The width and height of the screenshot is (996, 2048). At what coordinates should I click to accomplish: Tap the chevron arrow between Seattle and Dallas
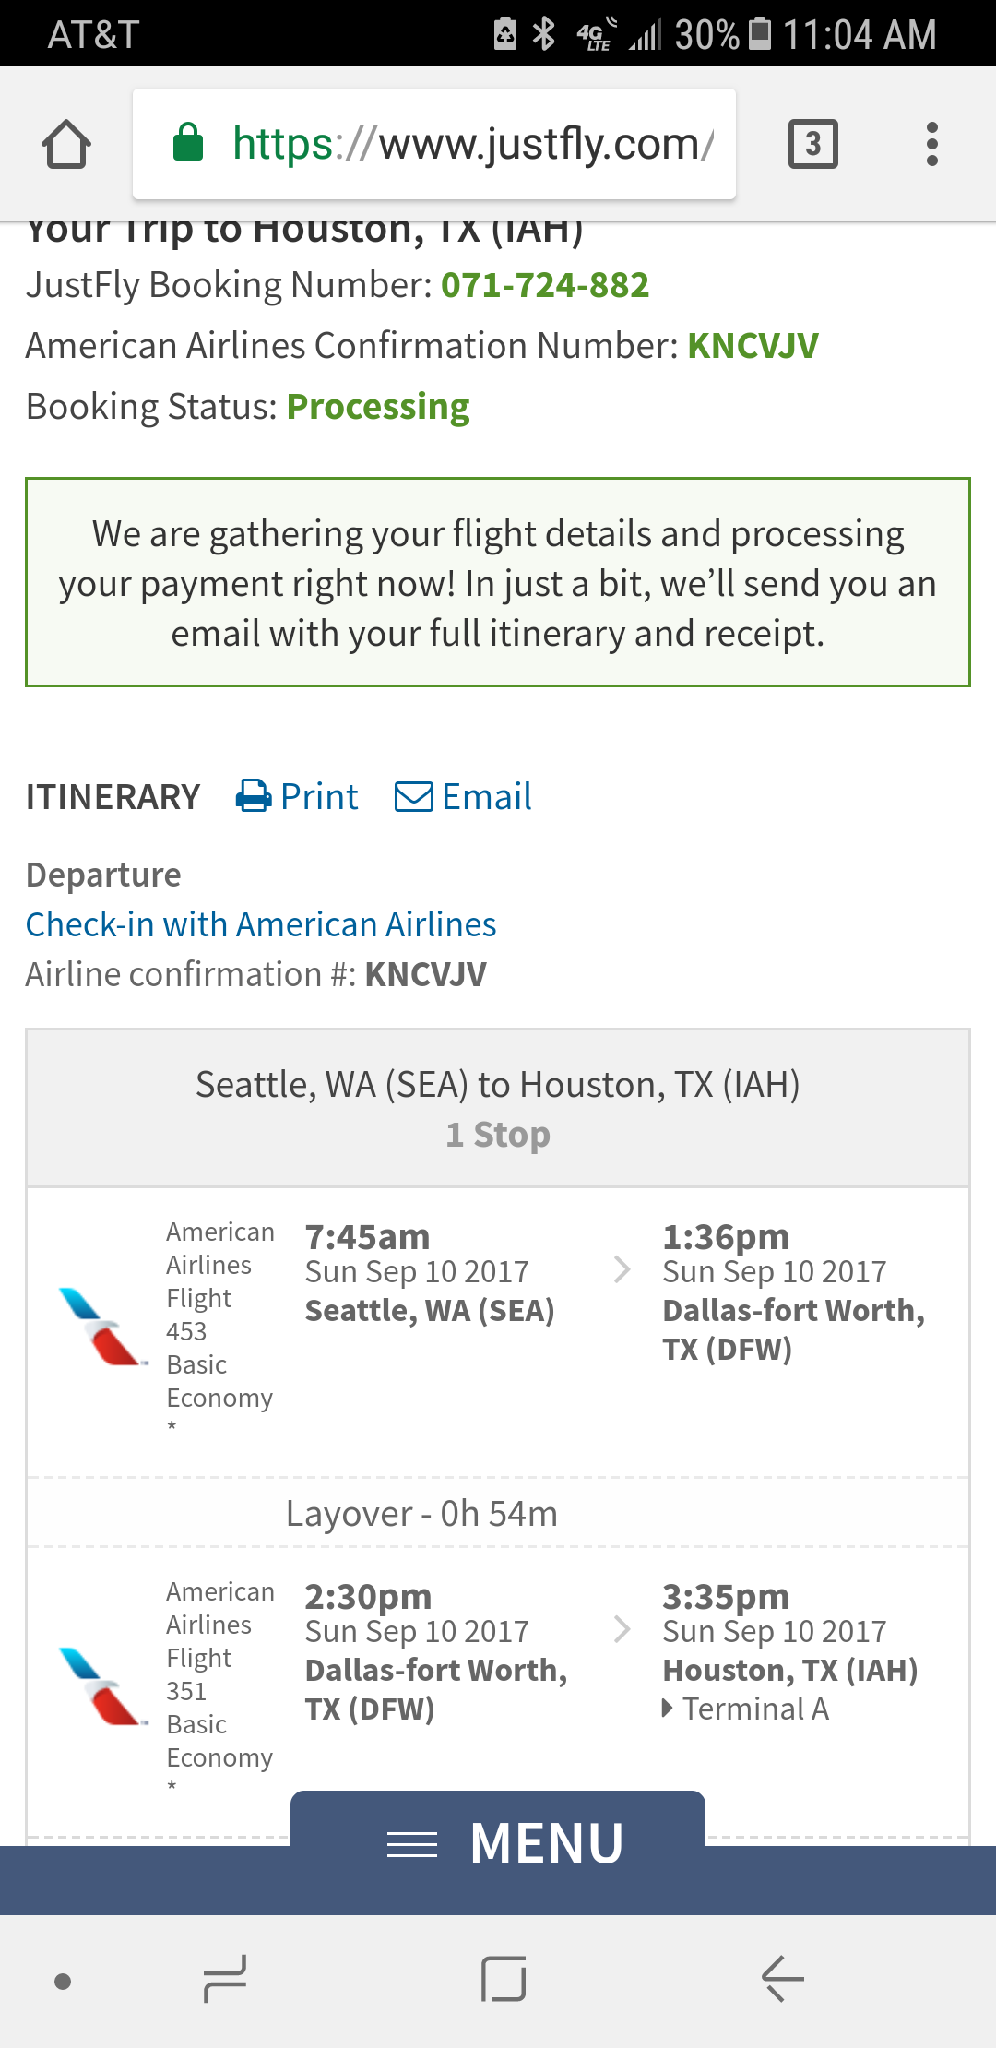[x=622, y=1270]
